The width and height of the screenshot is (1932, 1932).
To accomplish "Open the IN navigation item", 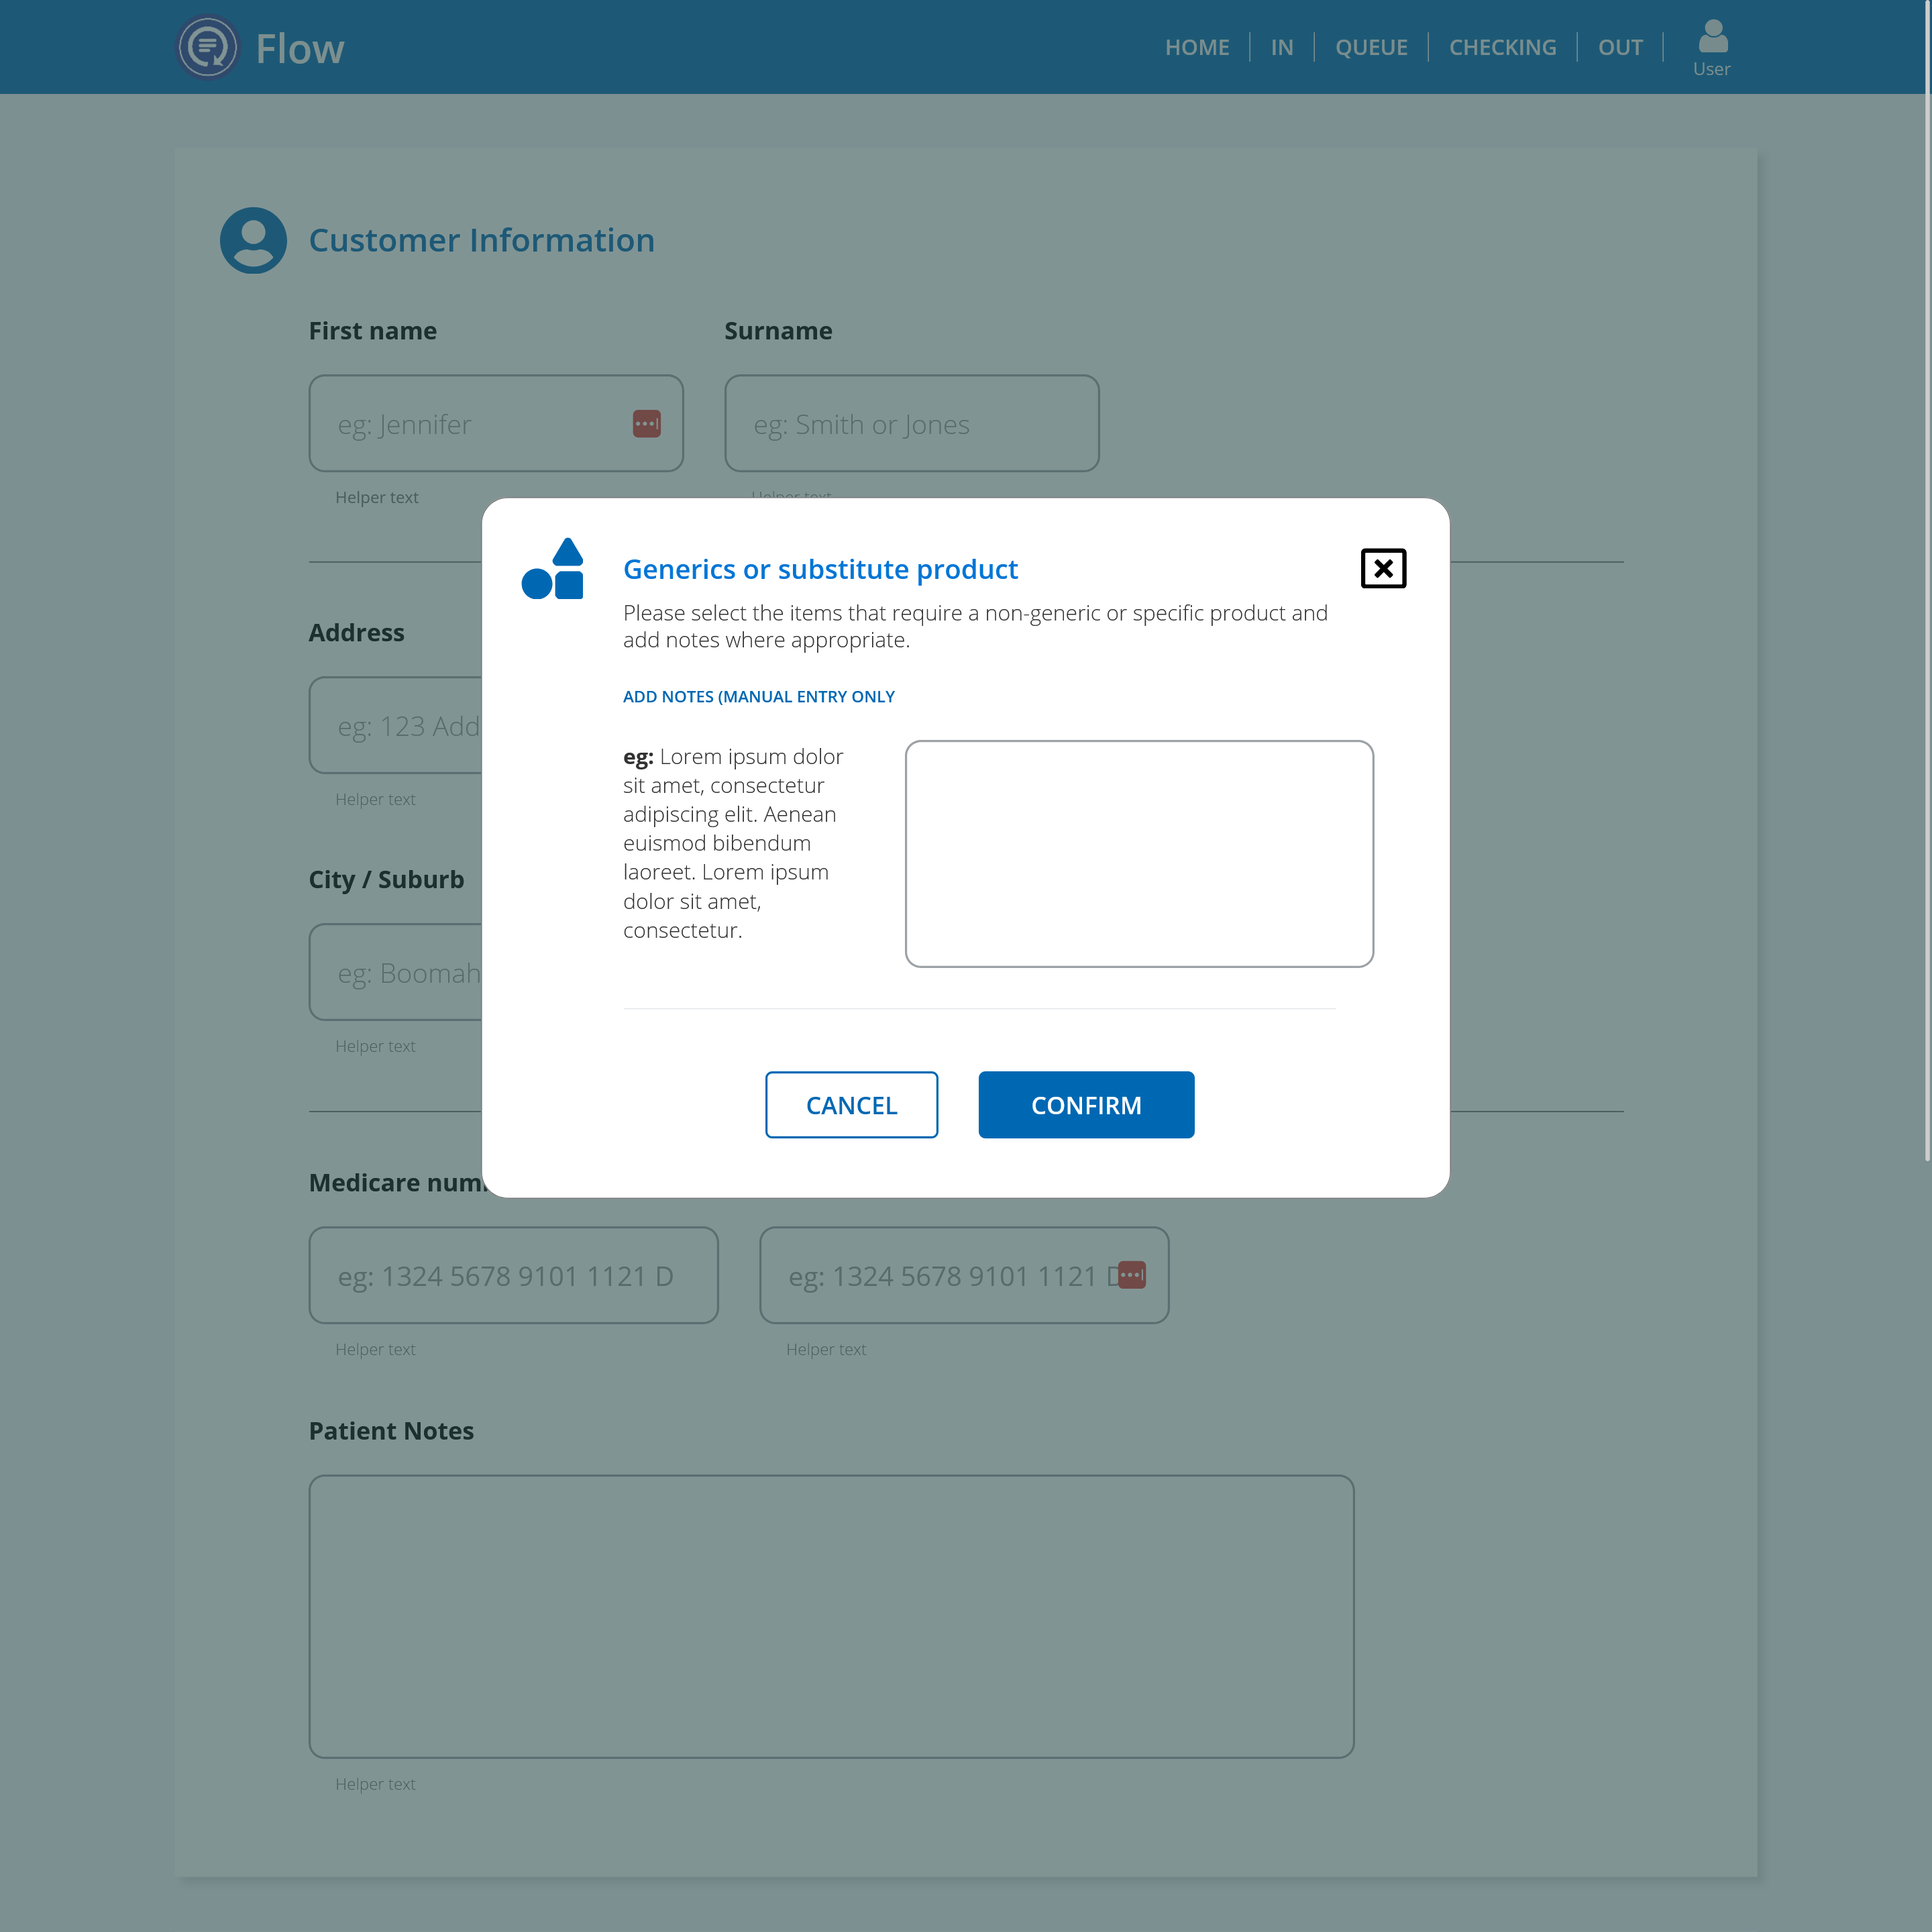I will 1281,47.
